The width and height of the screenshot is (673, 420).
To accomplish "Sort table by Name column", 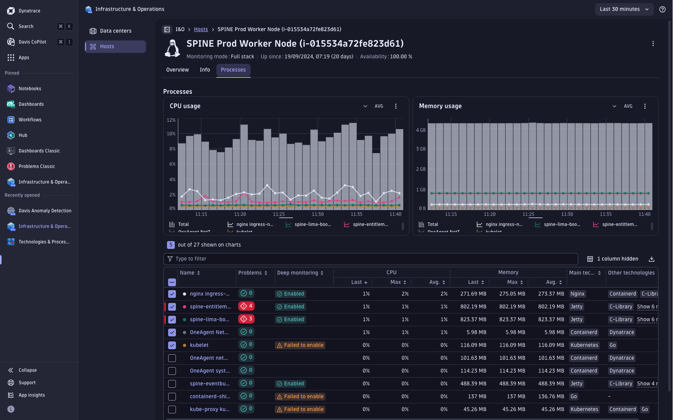I will 190,273.
